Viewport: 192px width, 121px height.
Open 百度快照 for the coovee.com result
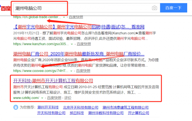coord(83,71)
